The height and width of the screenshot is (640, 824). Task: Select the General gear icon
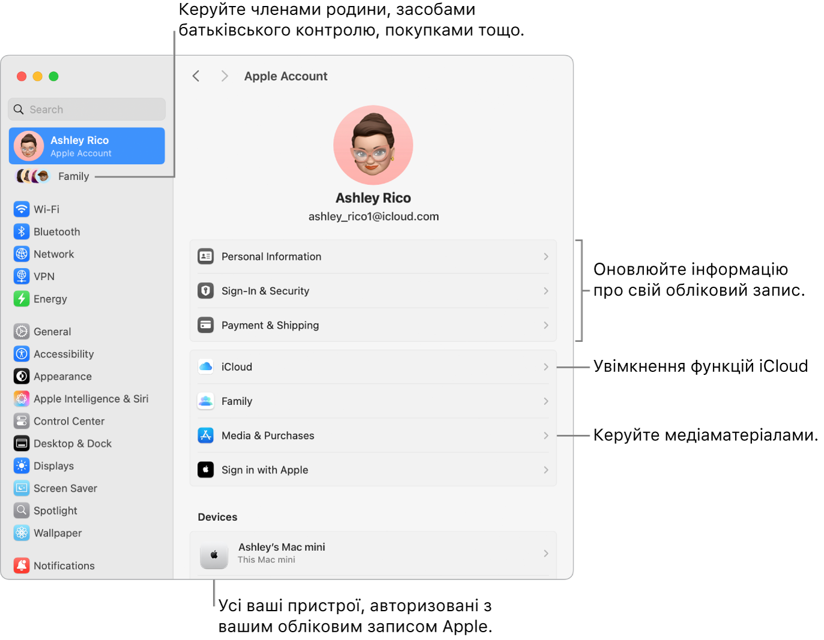(22, 332)
